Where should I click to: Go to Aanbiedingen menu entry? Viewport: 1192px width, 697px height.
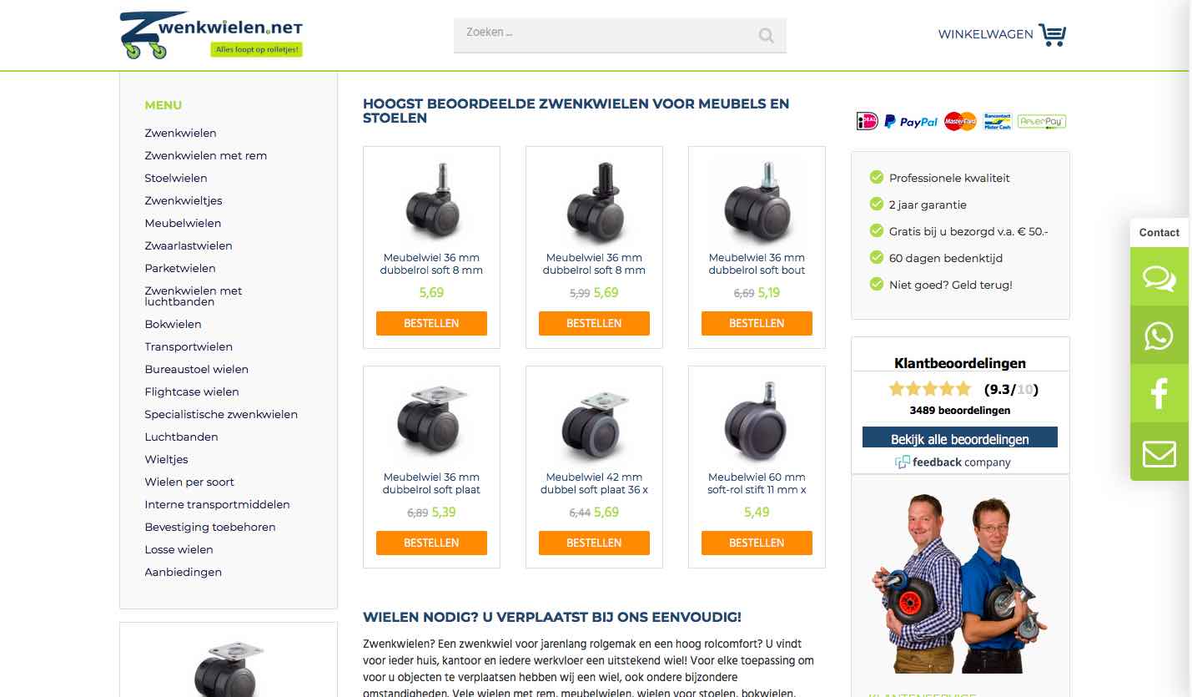click(x=184, y=573)
